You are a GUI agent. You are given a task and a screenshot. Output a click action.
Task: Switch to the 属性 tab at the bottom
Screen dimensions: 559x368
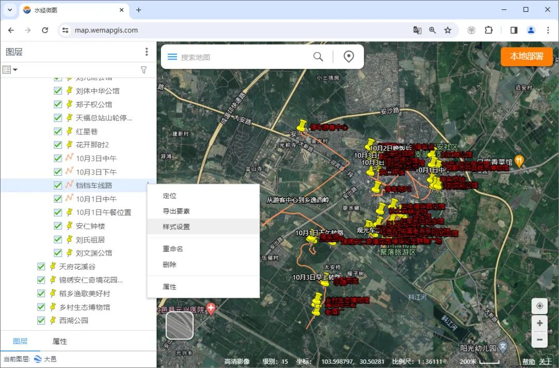(x=60, y=341)
